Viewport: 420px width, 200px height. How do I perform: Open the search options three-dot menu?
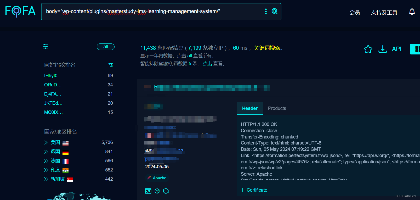266,11
